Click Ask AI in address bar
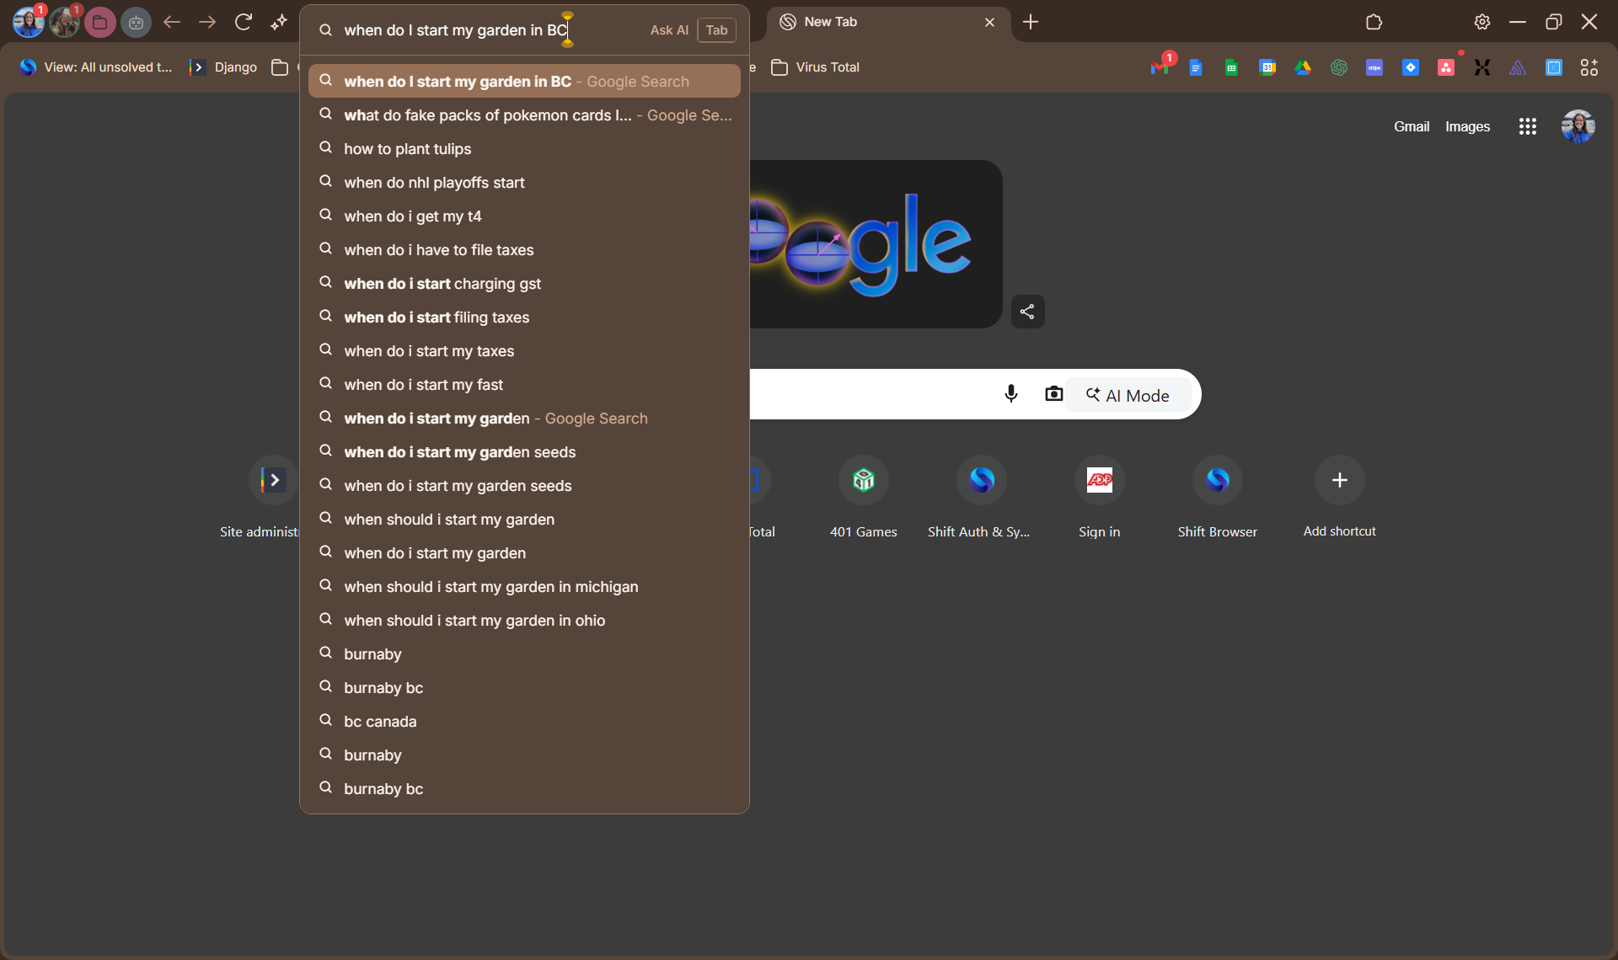The height and width of the screenshot is (960, 1618). pyautogui.click(x=669, y=30)
